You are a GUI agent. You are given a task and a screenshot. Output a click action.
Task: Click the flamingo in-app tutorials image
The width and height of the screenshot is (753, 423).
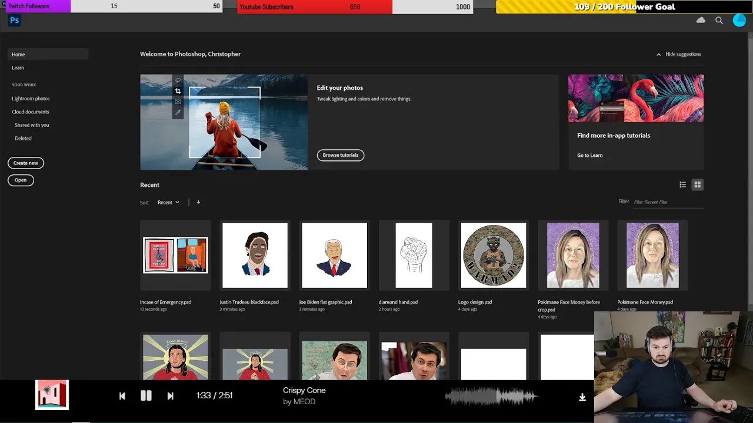636,98
